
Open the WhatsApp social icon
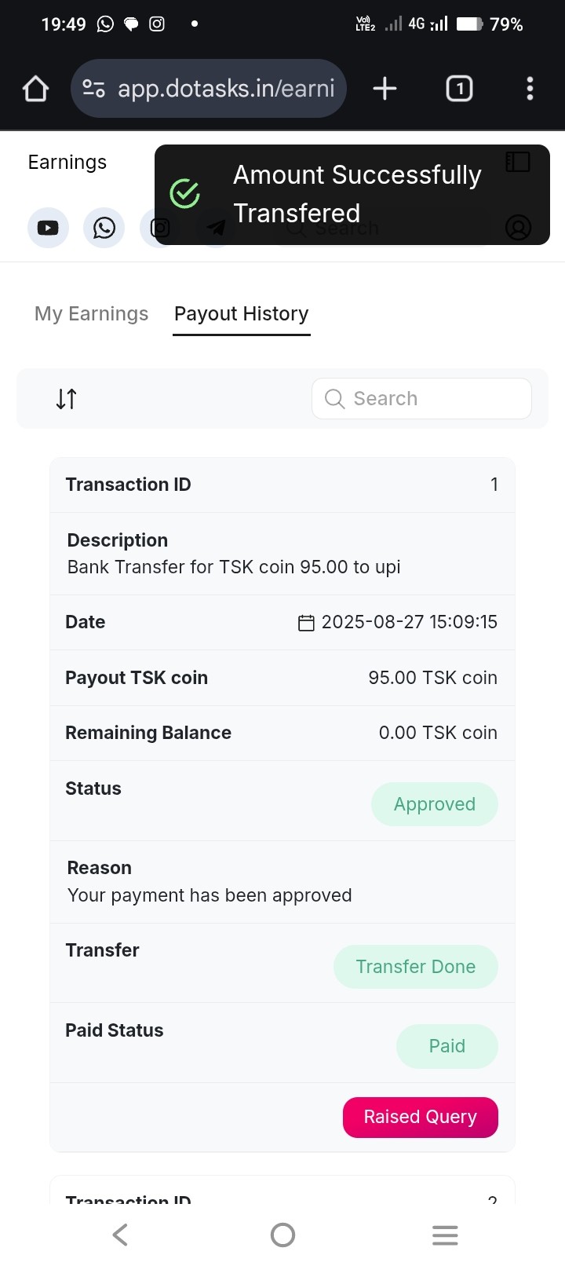tap(104, 228)
